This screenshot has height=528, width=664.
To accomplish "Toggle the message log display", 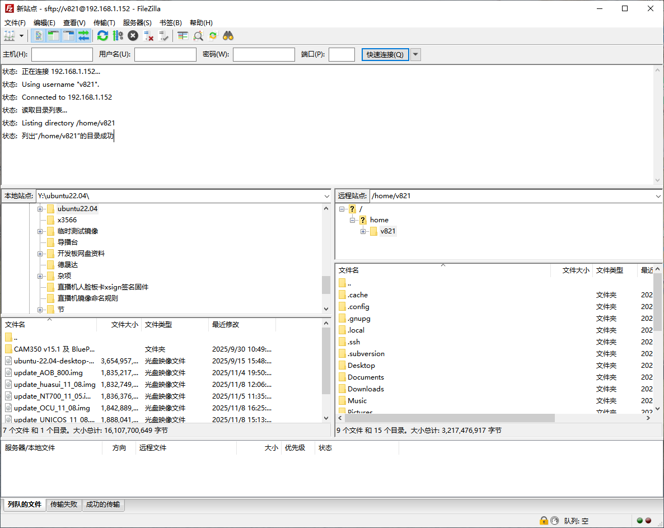I will (38, 36).
